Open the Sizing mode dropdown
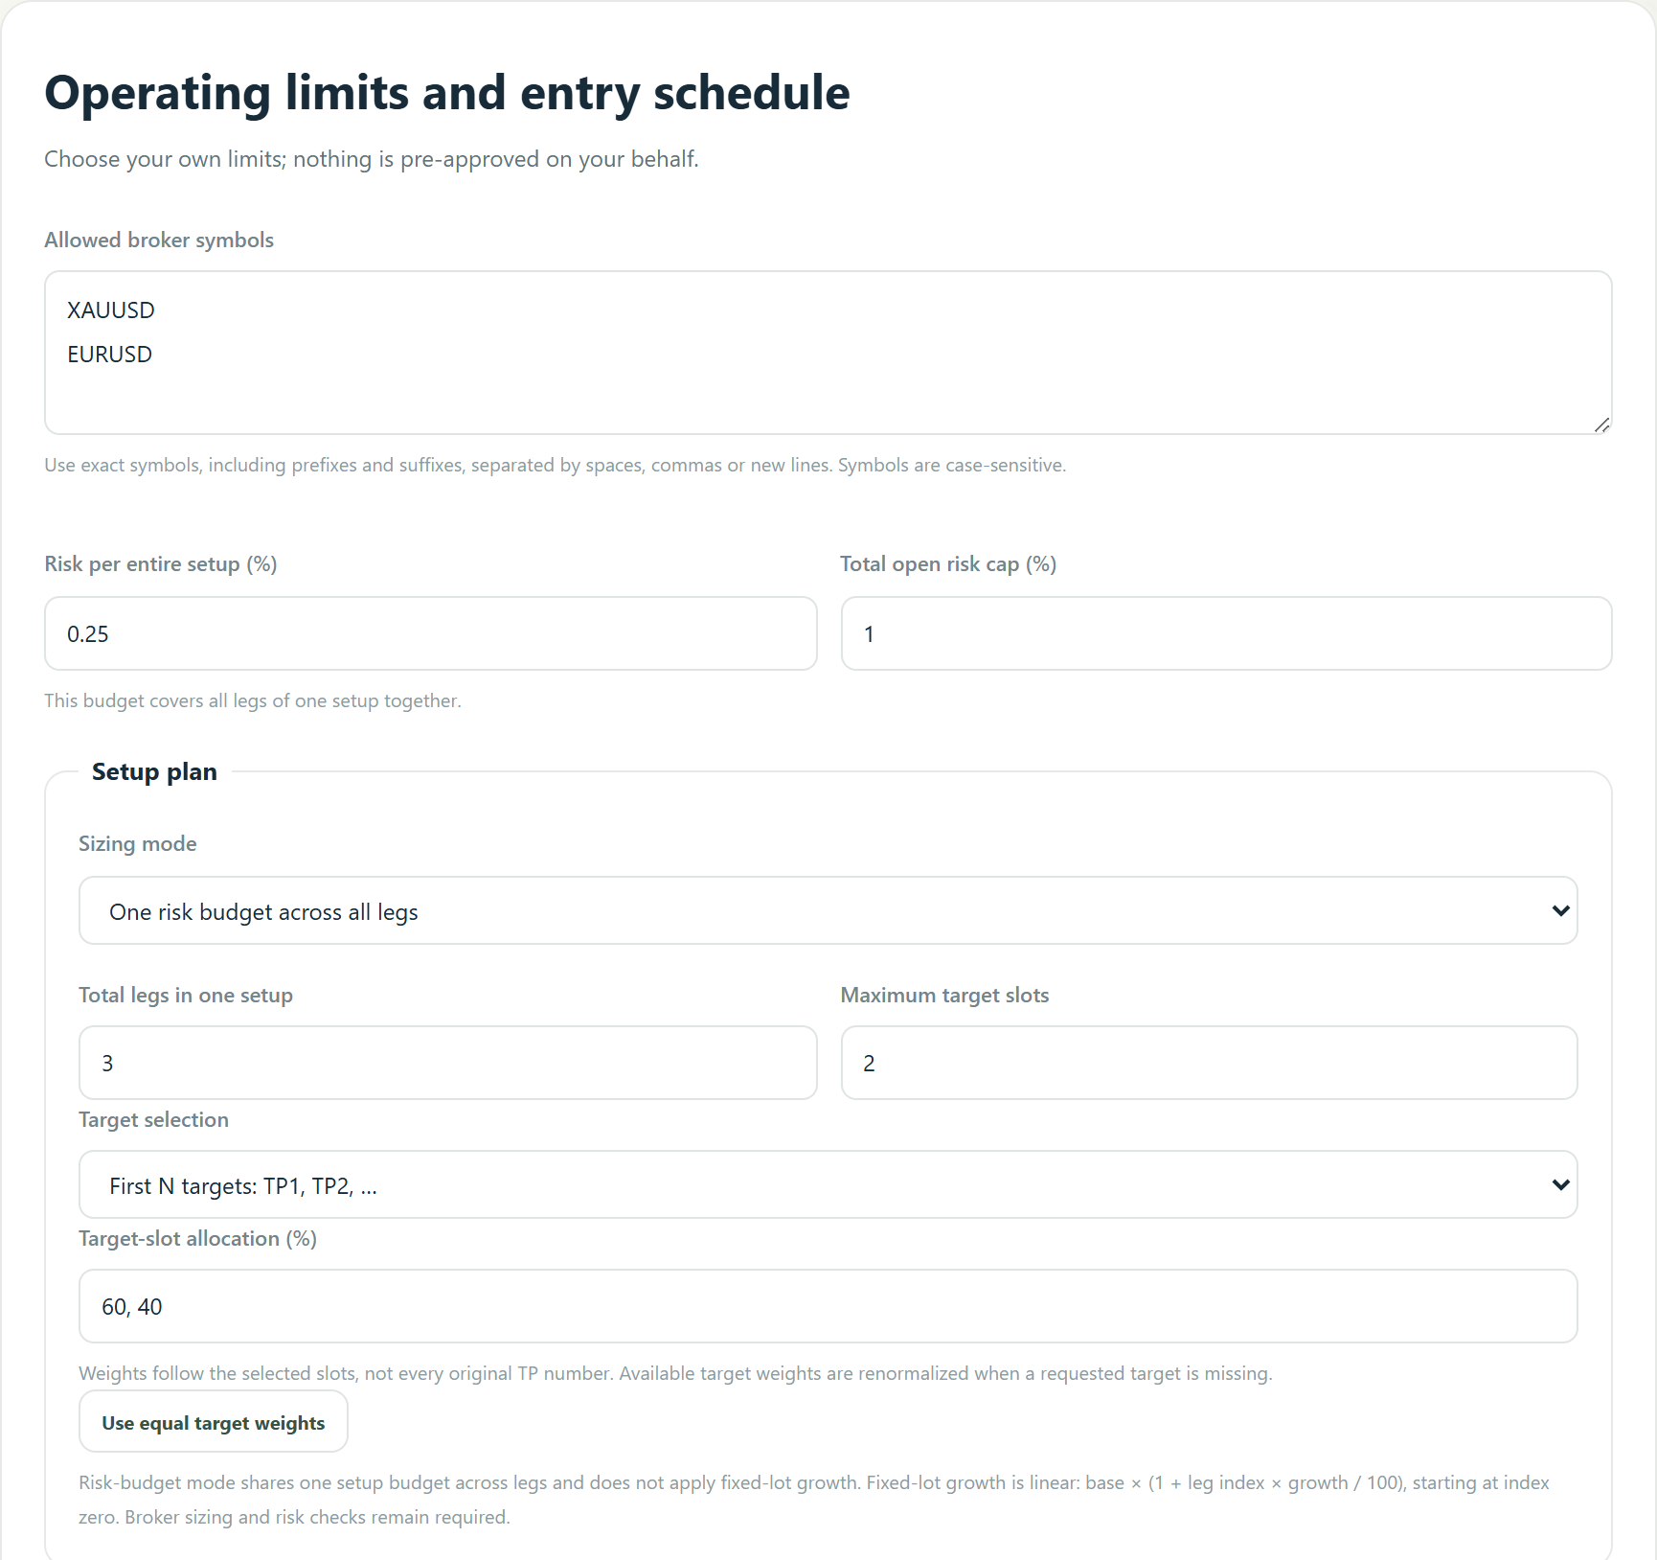 (x=828, y=910)
